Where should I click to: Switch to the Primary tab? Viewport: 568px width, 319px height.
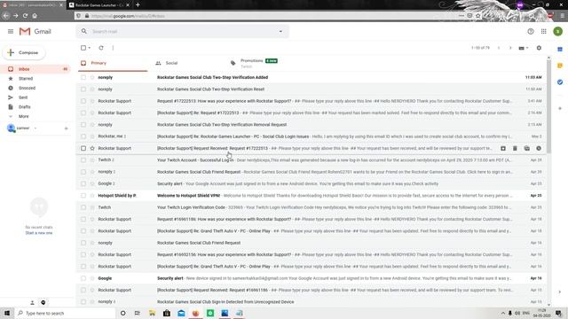[113, 63]
